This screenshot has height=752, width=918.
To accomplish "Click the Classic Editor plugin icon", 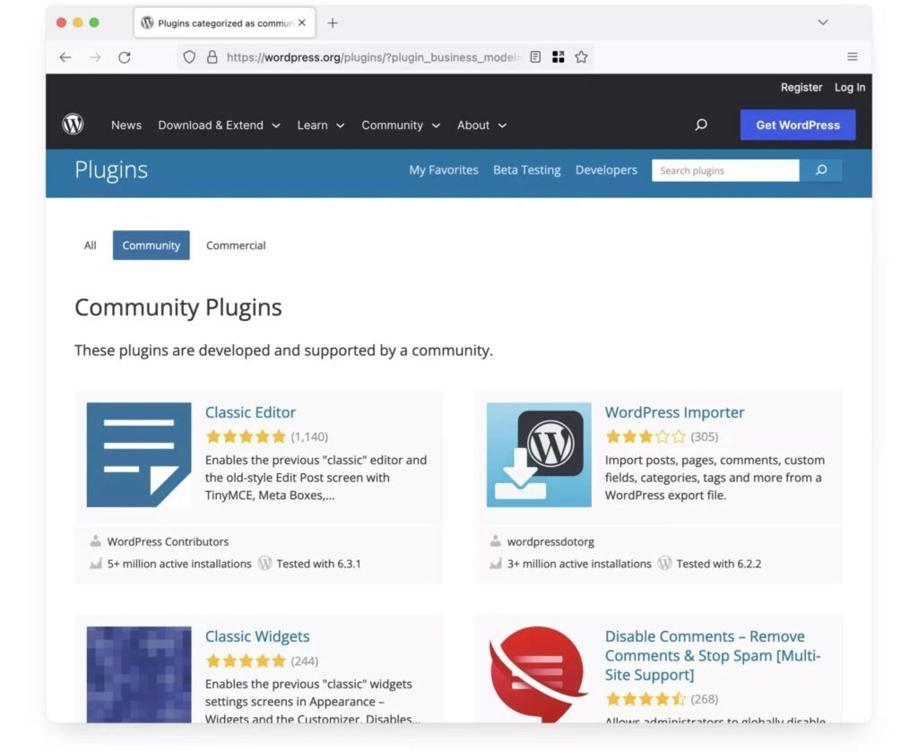I will click(x=139, y=454).
